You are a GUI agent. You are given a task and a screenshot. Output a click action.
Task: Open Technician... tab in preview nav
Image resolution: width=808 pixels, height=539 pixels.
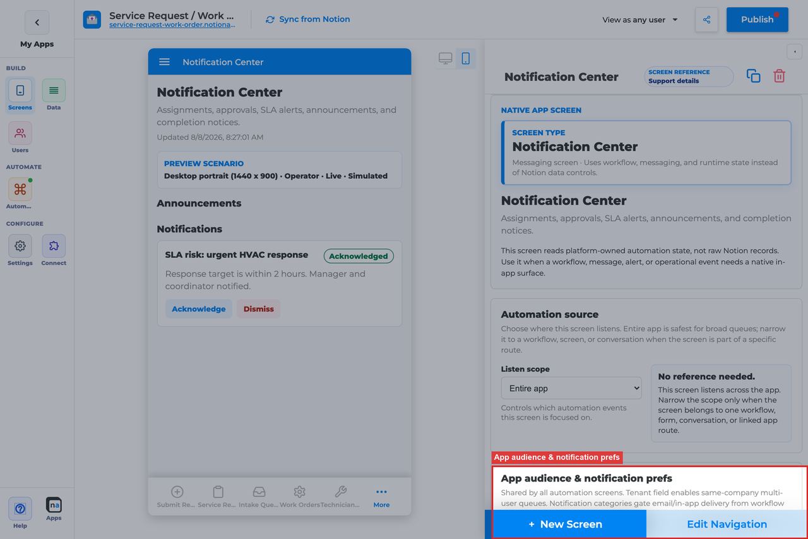tap(340, 497)
